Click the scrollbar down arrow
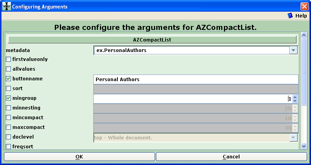Screen dimensions: 311x165 304,146
